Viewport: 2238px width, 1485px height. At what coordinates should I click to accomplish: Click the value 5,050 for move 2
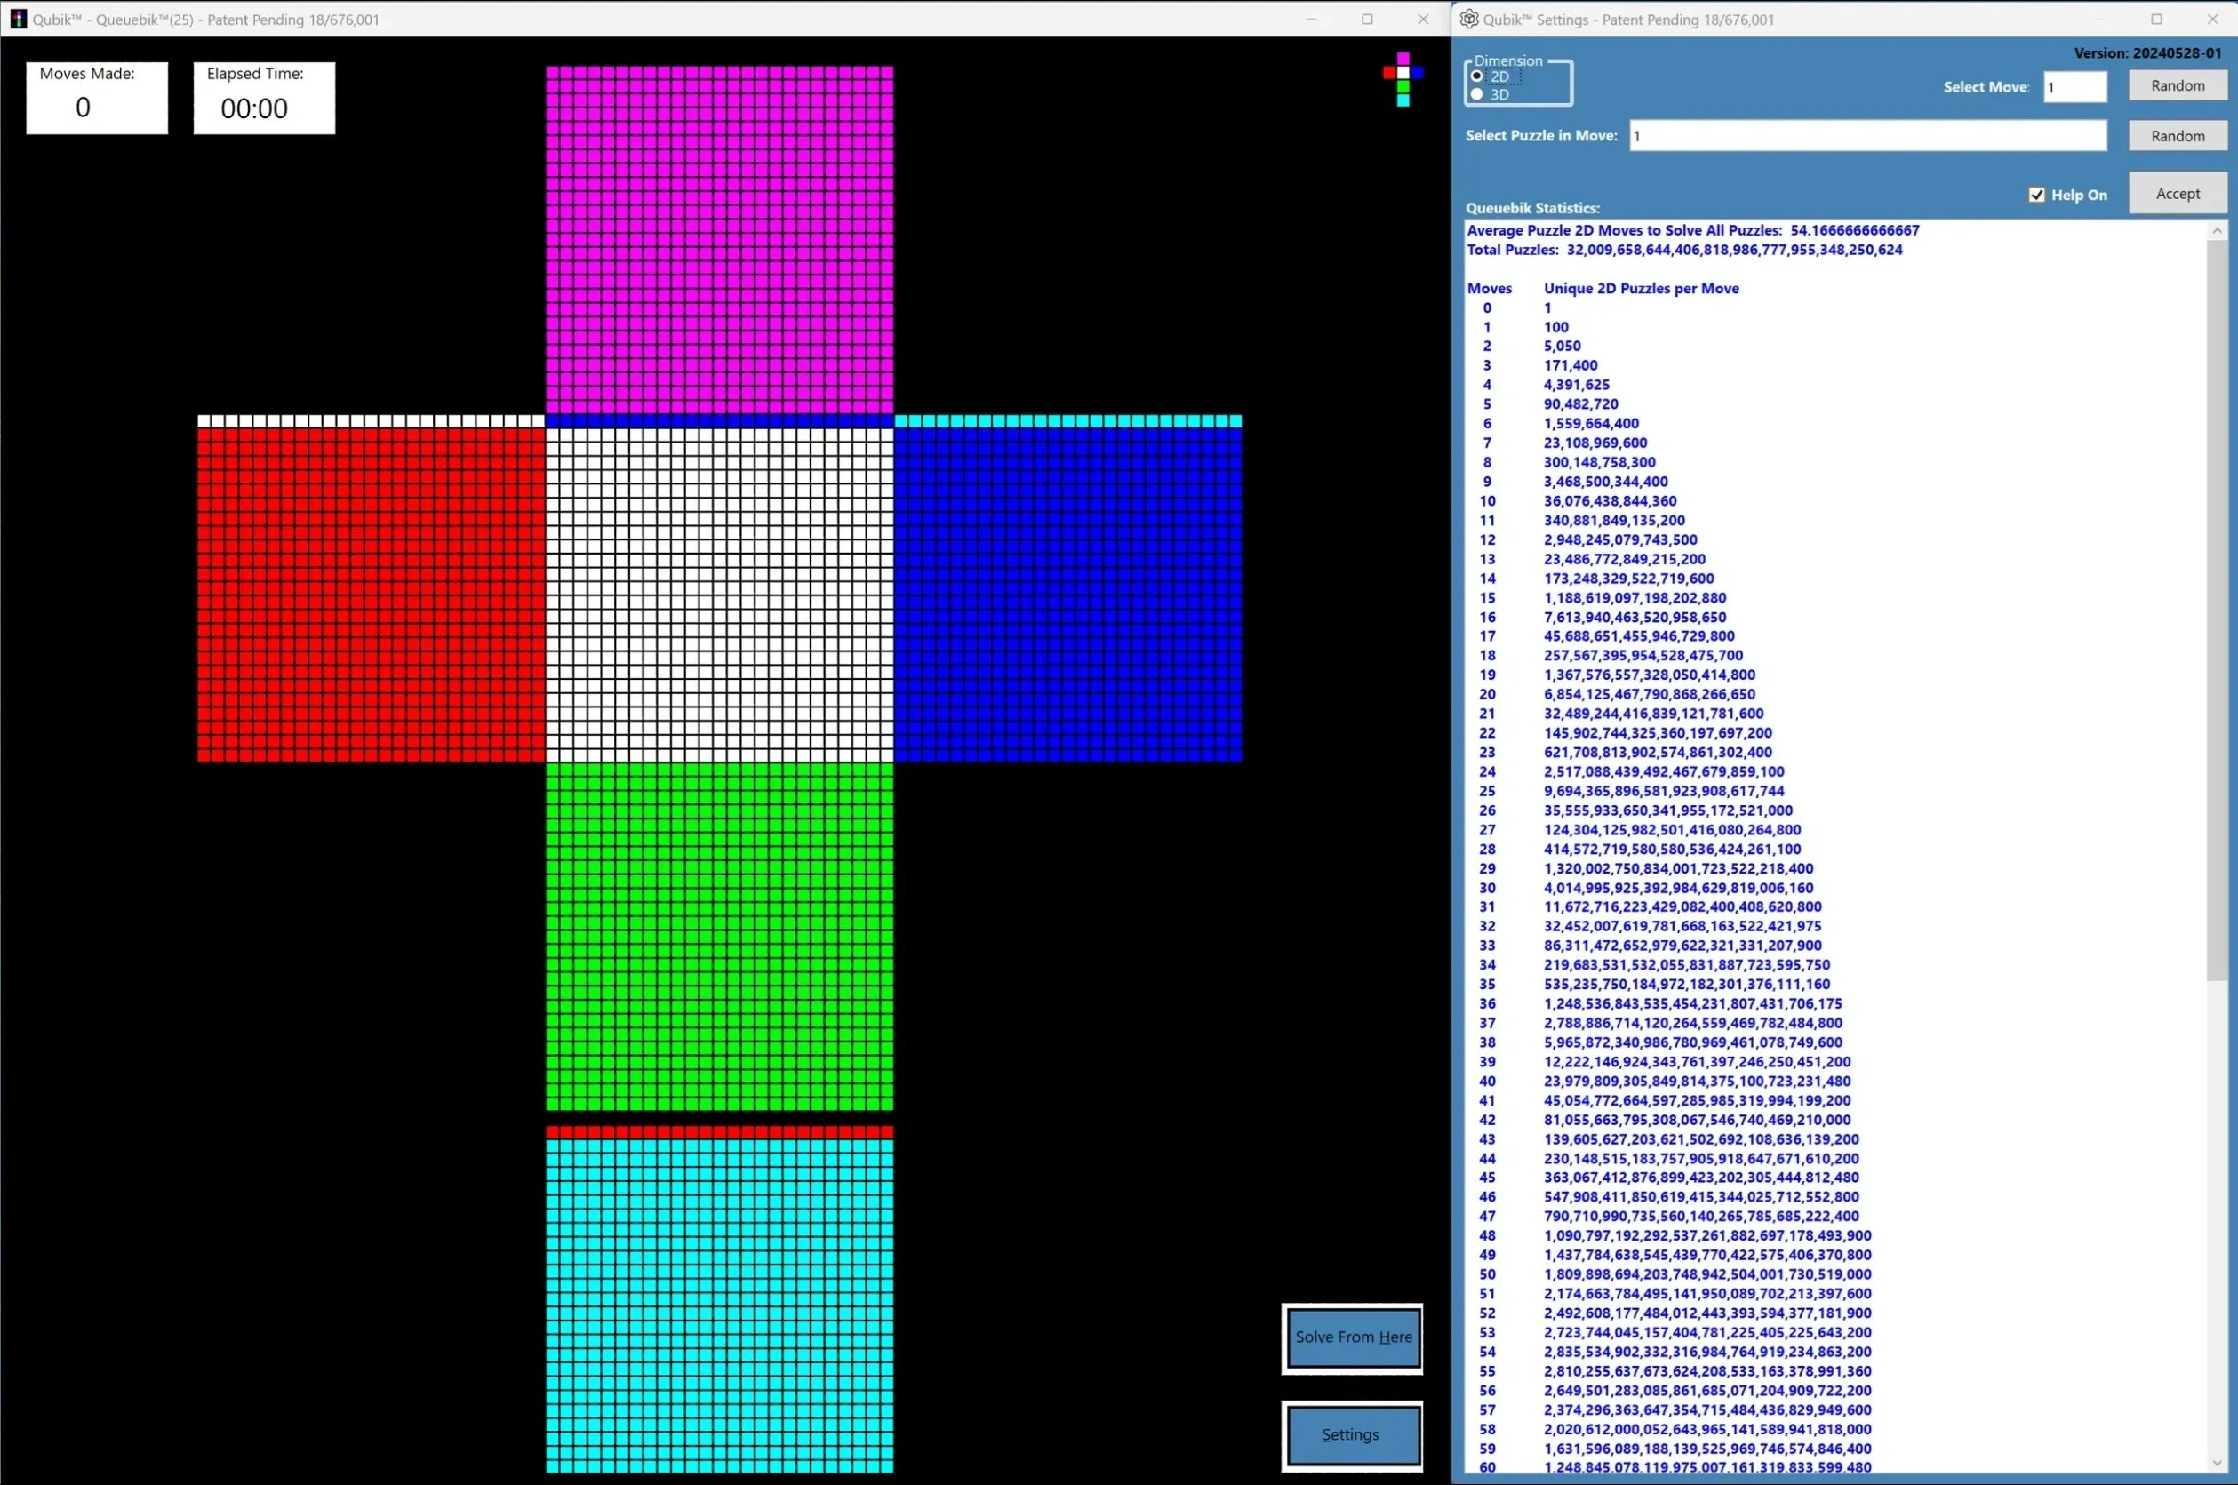tap(1562, 346)
